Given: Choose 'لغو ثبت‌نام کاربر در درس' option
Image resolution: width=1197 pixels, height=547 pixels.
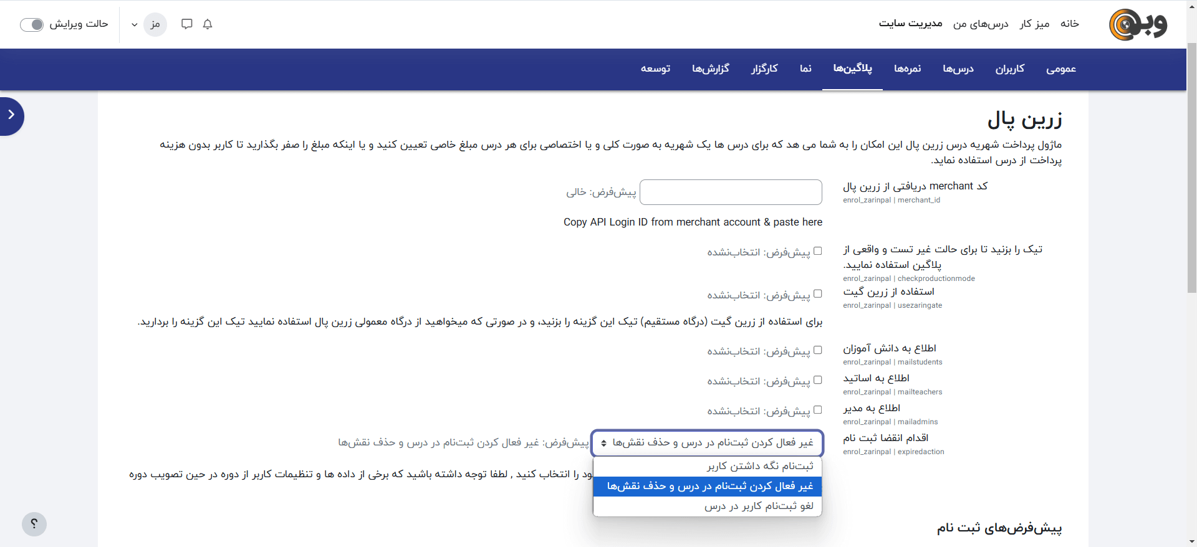Looking at the screenshot, I should tap(707, 506).
